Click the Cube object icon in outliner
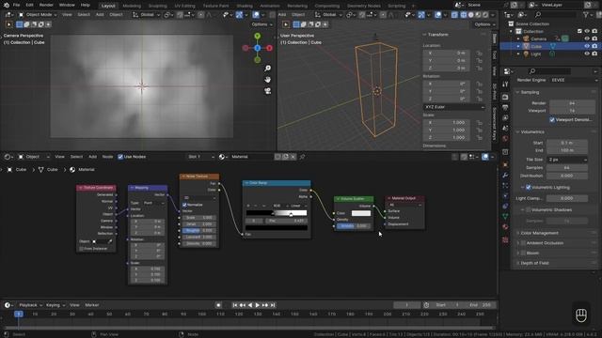The height and width of the screenshot is (338, 602). 527,46
